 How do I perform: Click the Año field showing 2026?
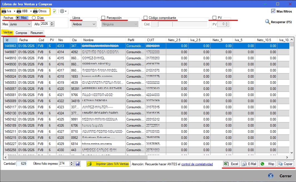click(45, 24)
